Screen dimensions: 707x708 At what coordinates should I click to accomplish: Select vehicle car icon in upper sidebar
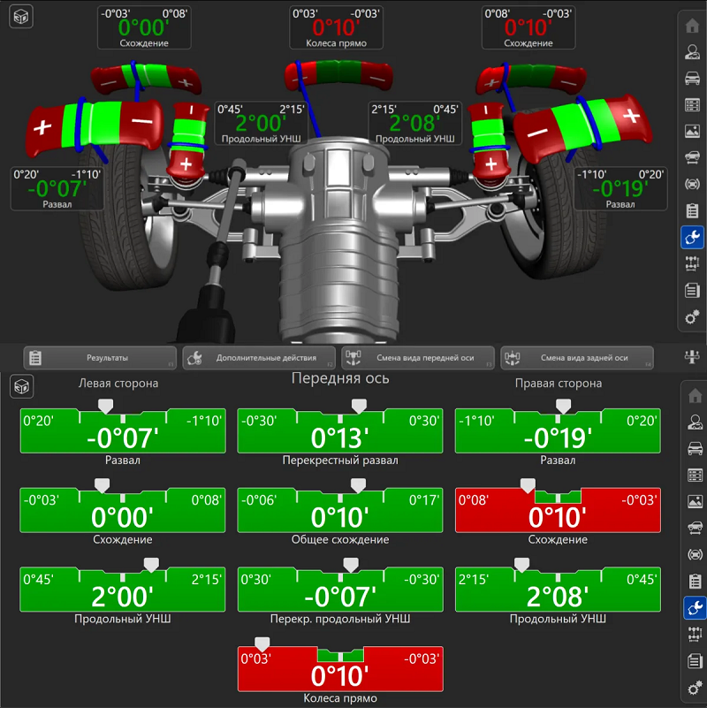pos(693,78)
